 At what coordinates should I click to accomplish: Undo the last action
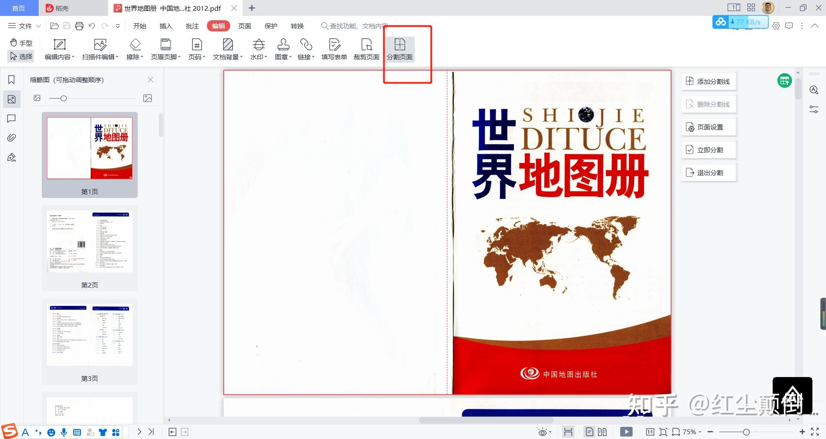tap(92, 26)
